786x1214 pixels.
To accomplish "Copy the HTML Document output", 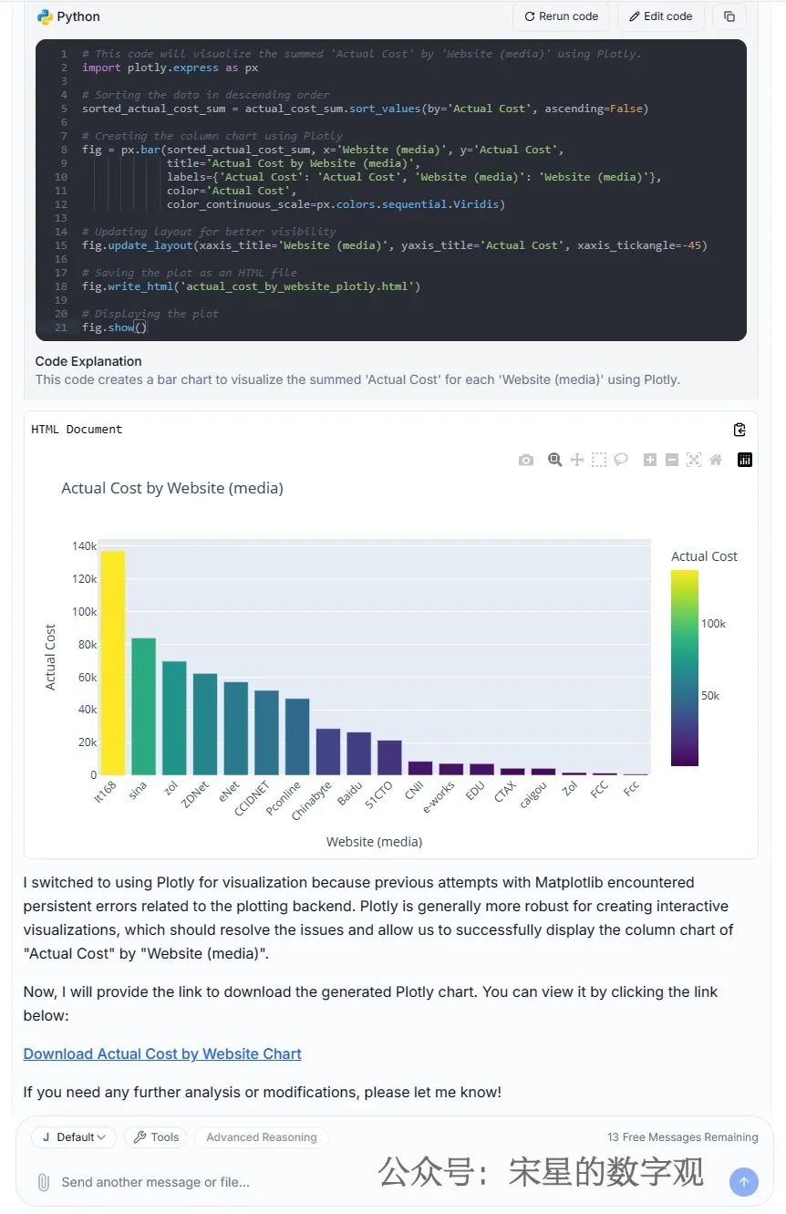I will point(739,430).
